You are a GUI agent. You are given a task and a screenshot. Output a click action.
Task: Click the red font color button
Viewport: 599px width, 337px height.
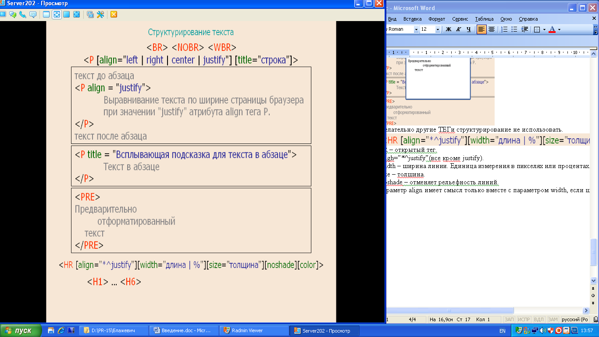click(x=552, y=29)
